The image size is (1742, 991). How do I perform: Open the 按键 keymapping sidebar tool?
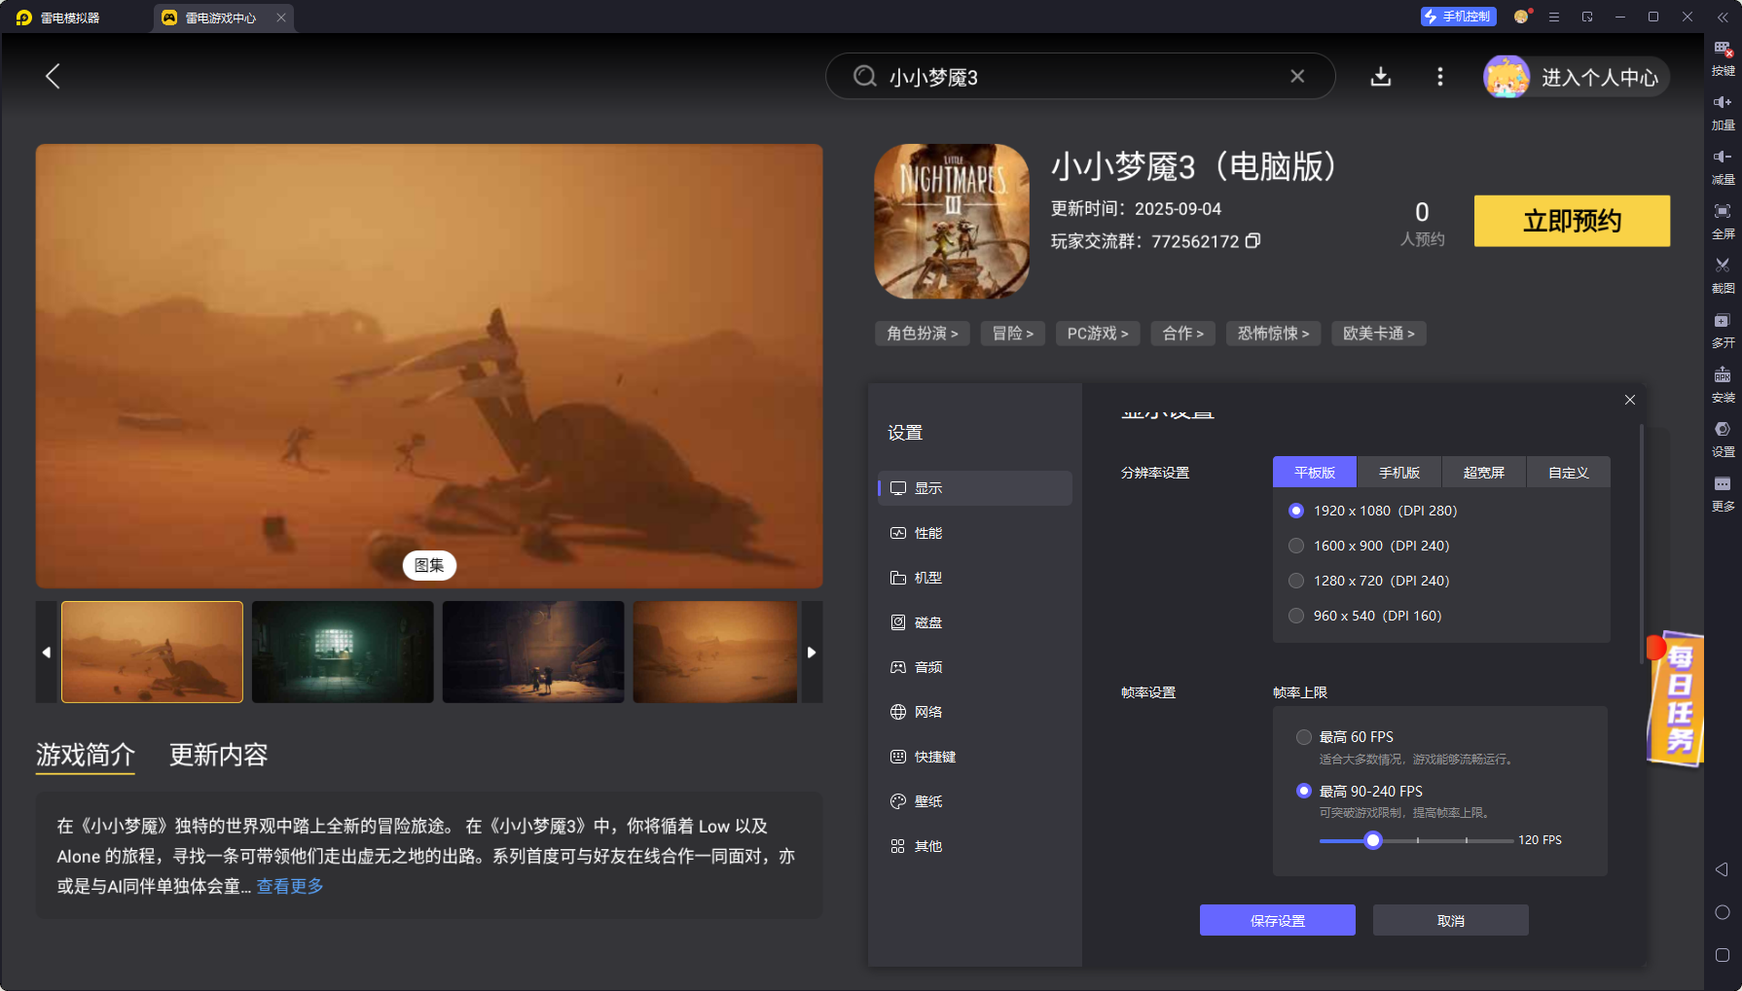[1723, 58]
